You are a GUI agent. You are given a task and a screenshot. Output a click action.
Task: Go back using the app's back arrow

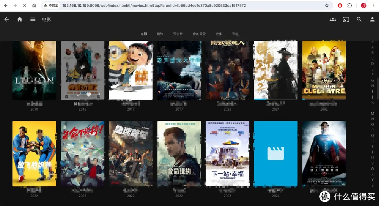coord(7,19)
